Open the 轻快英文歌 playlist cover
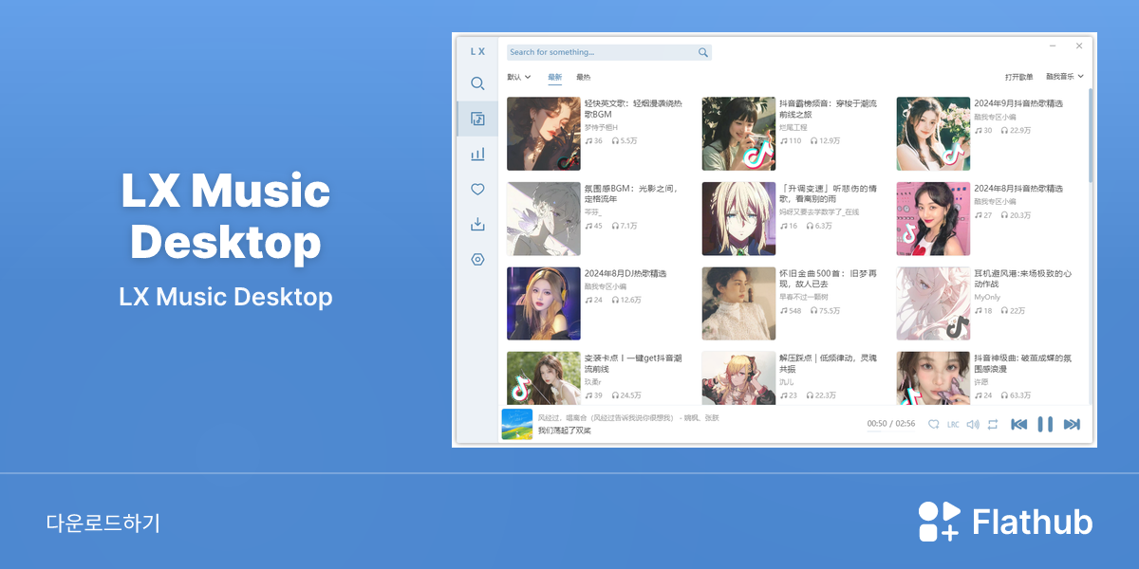The image size is (1139, 569). [x=544, y=134]
